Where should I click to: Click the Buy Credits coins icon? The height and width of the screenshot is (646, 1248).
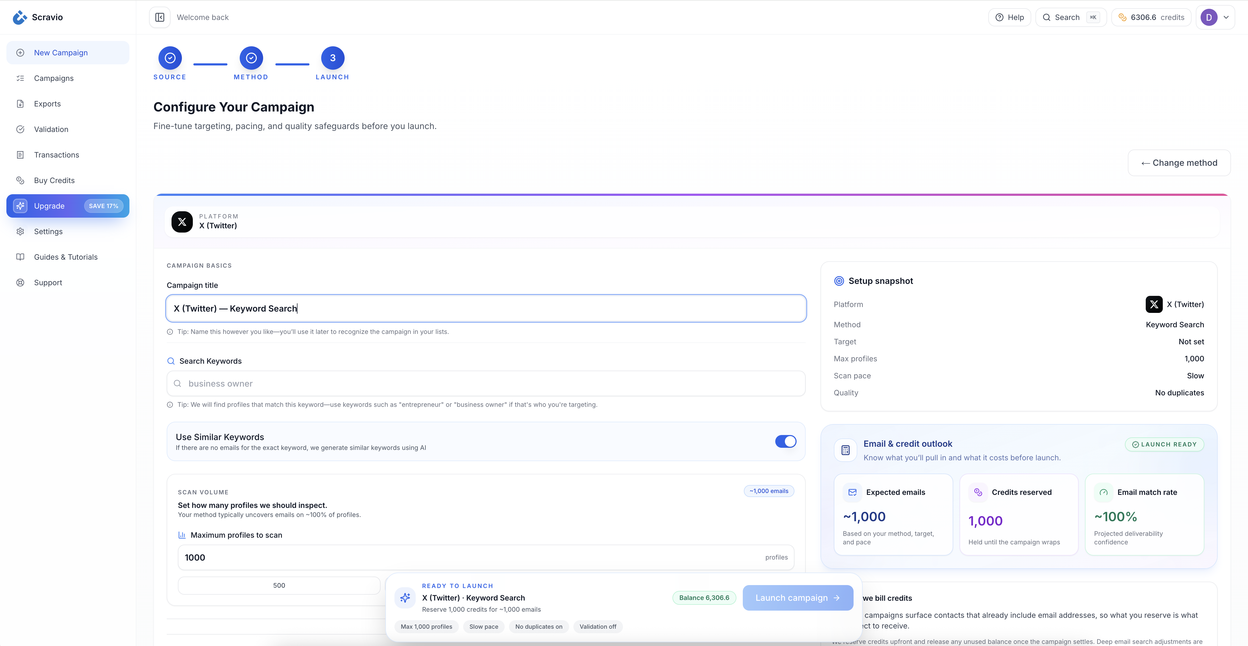20,180
